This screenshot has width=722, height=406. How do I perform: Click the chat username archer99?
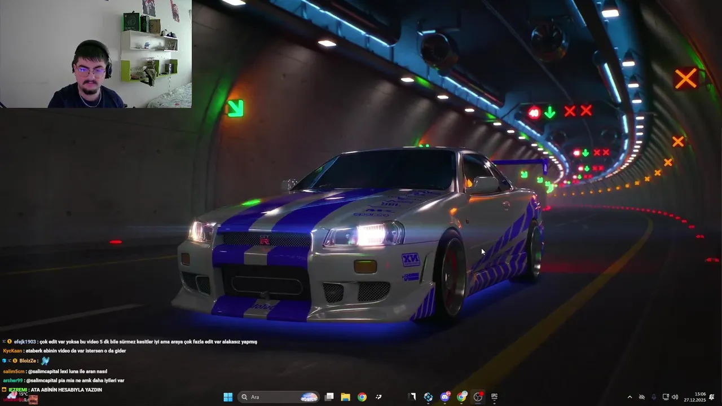[x=13, y=381]
